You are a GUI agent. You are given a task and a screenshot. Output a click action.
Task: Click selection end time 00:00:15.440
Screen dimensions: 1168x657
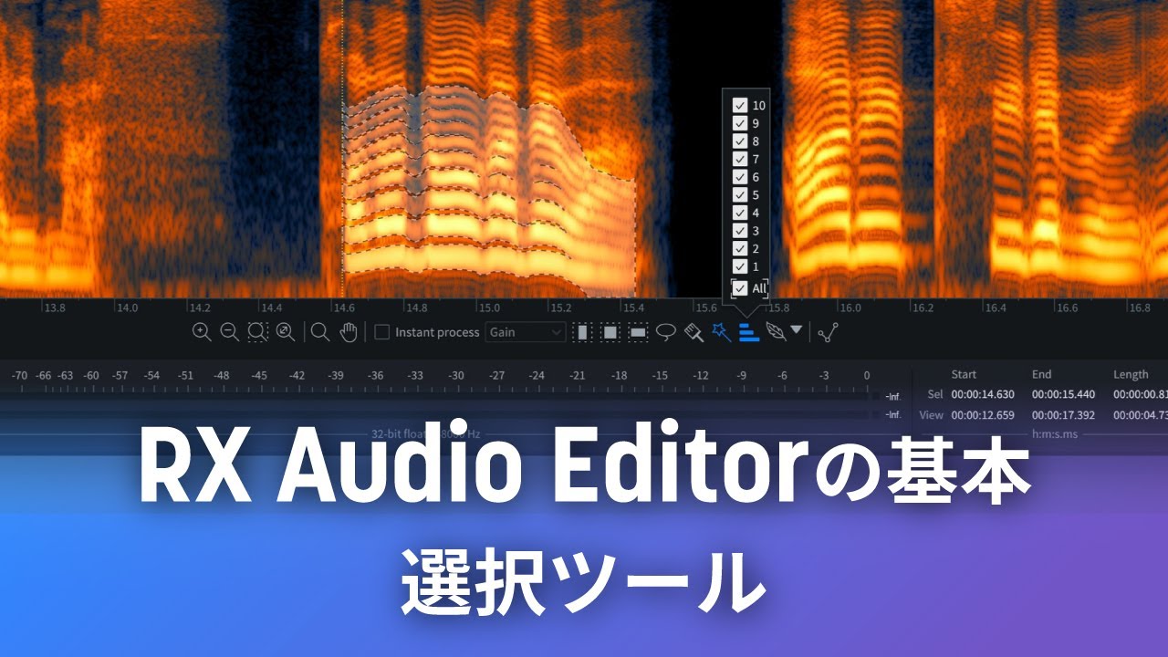pos(1064,394)
